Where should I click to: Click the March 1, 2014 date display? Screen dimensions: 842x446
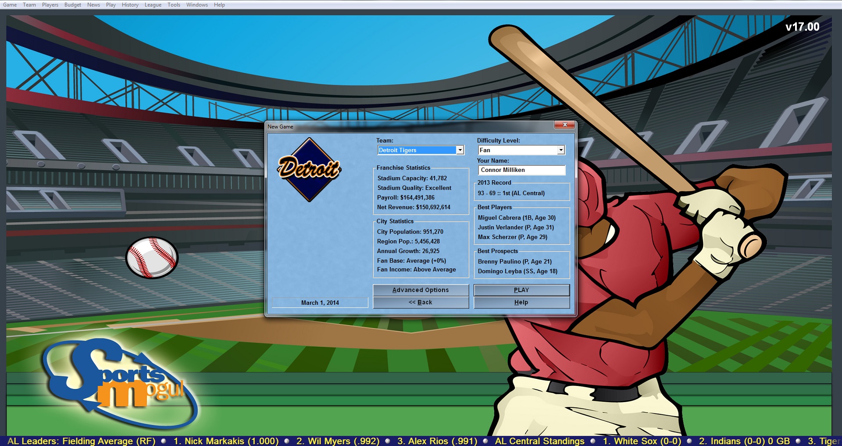pyautogui.click(x=320, y=302)
